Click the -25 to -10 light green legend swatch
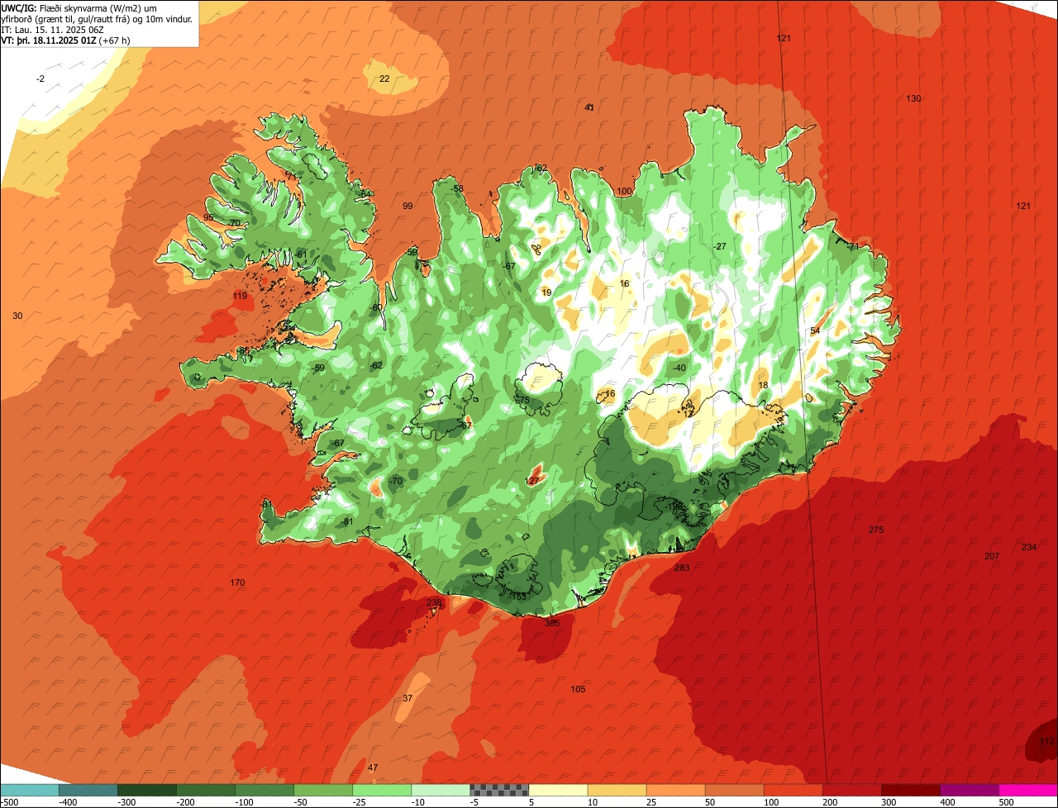 pos(381,790)
